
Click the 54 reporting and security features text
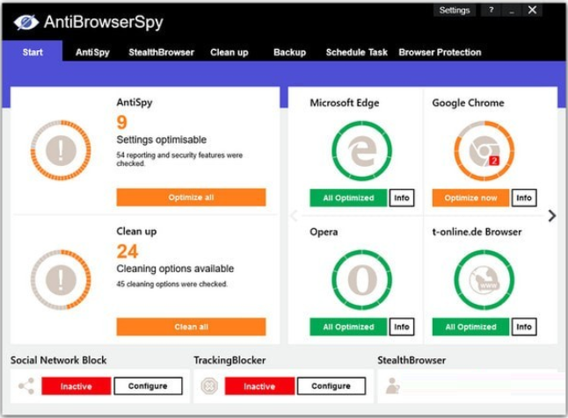tap(179, 159)
